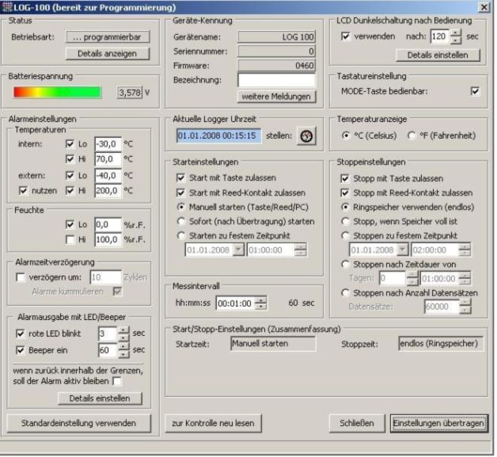
Task: Toggle intern temperature Hi alarm checkbox
Action: click(70, 158)
